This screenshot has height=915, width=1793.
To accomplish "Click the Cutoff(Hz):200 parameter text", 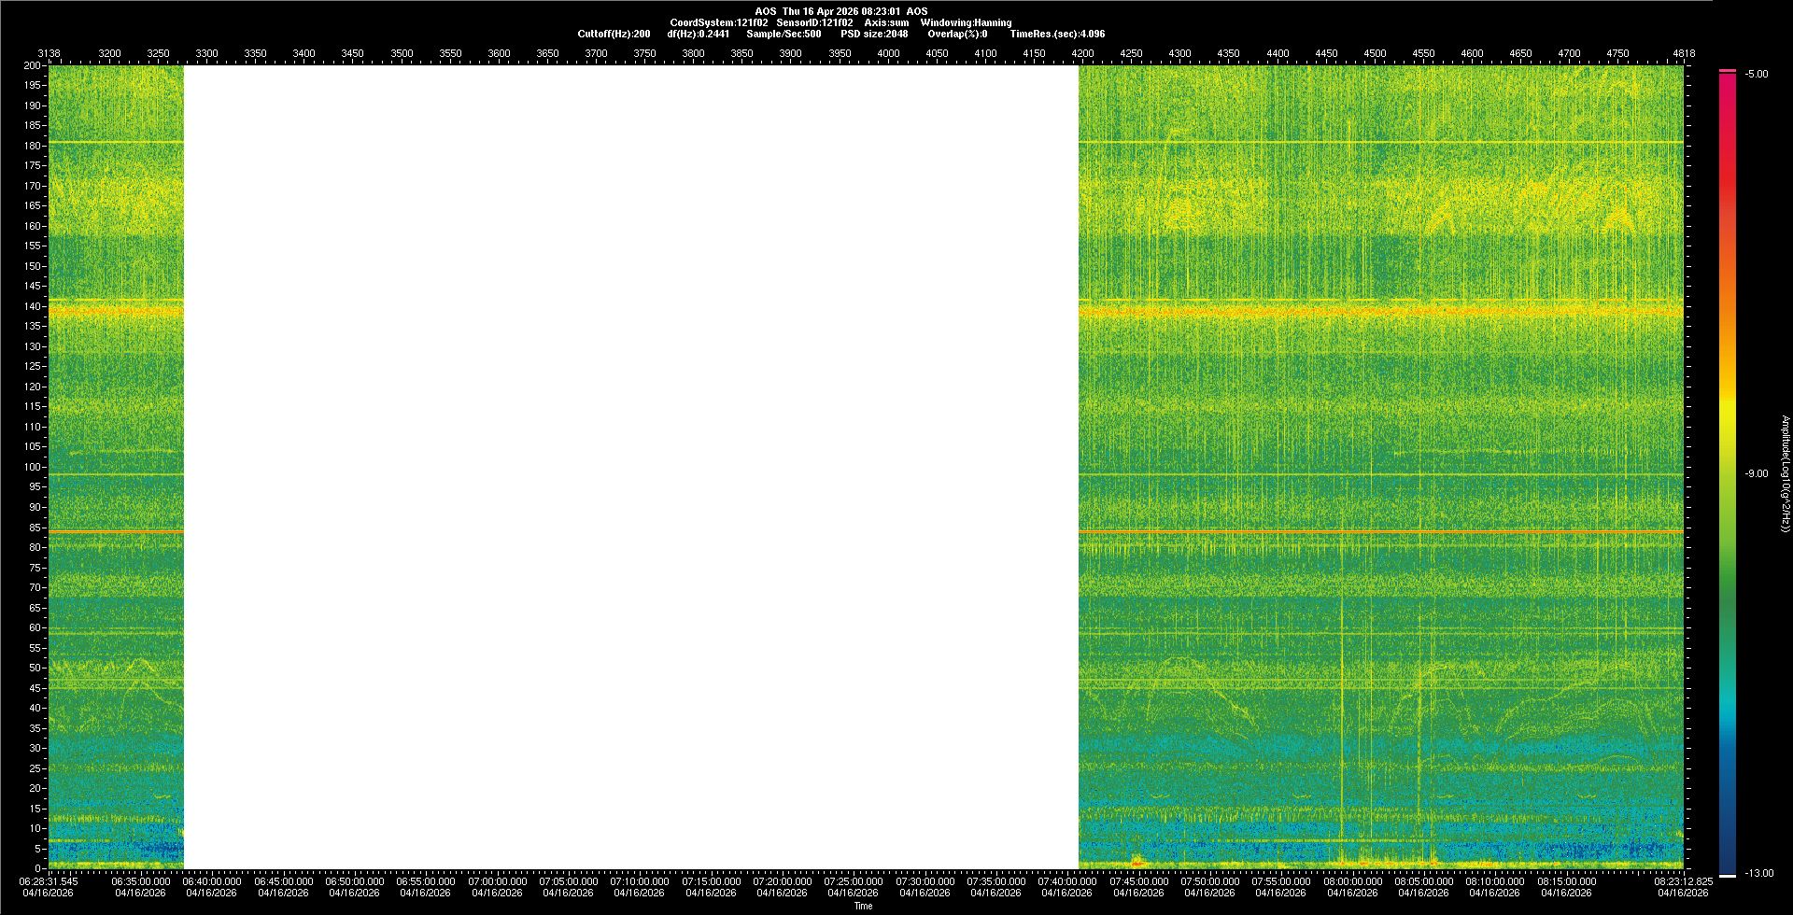I will 614,34.
